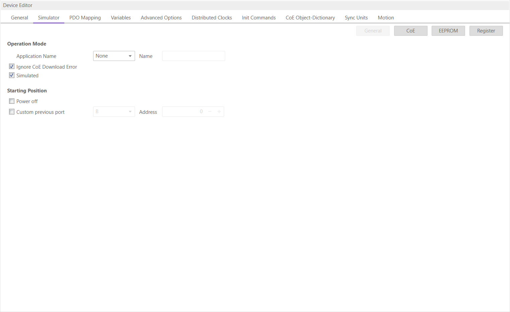510x312 pixels.
Task: Disable the Simulated checkbox
Action: [x=12, y=75]
